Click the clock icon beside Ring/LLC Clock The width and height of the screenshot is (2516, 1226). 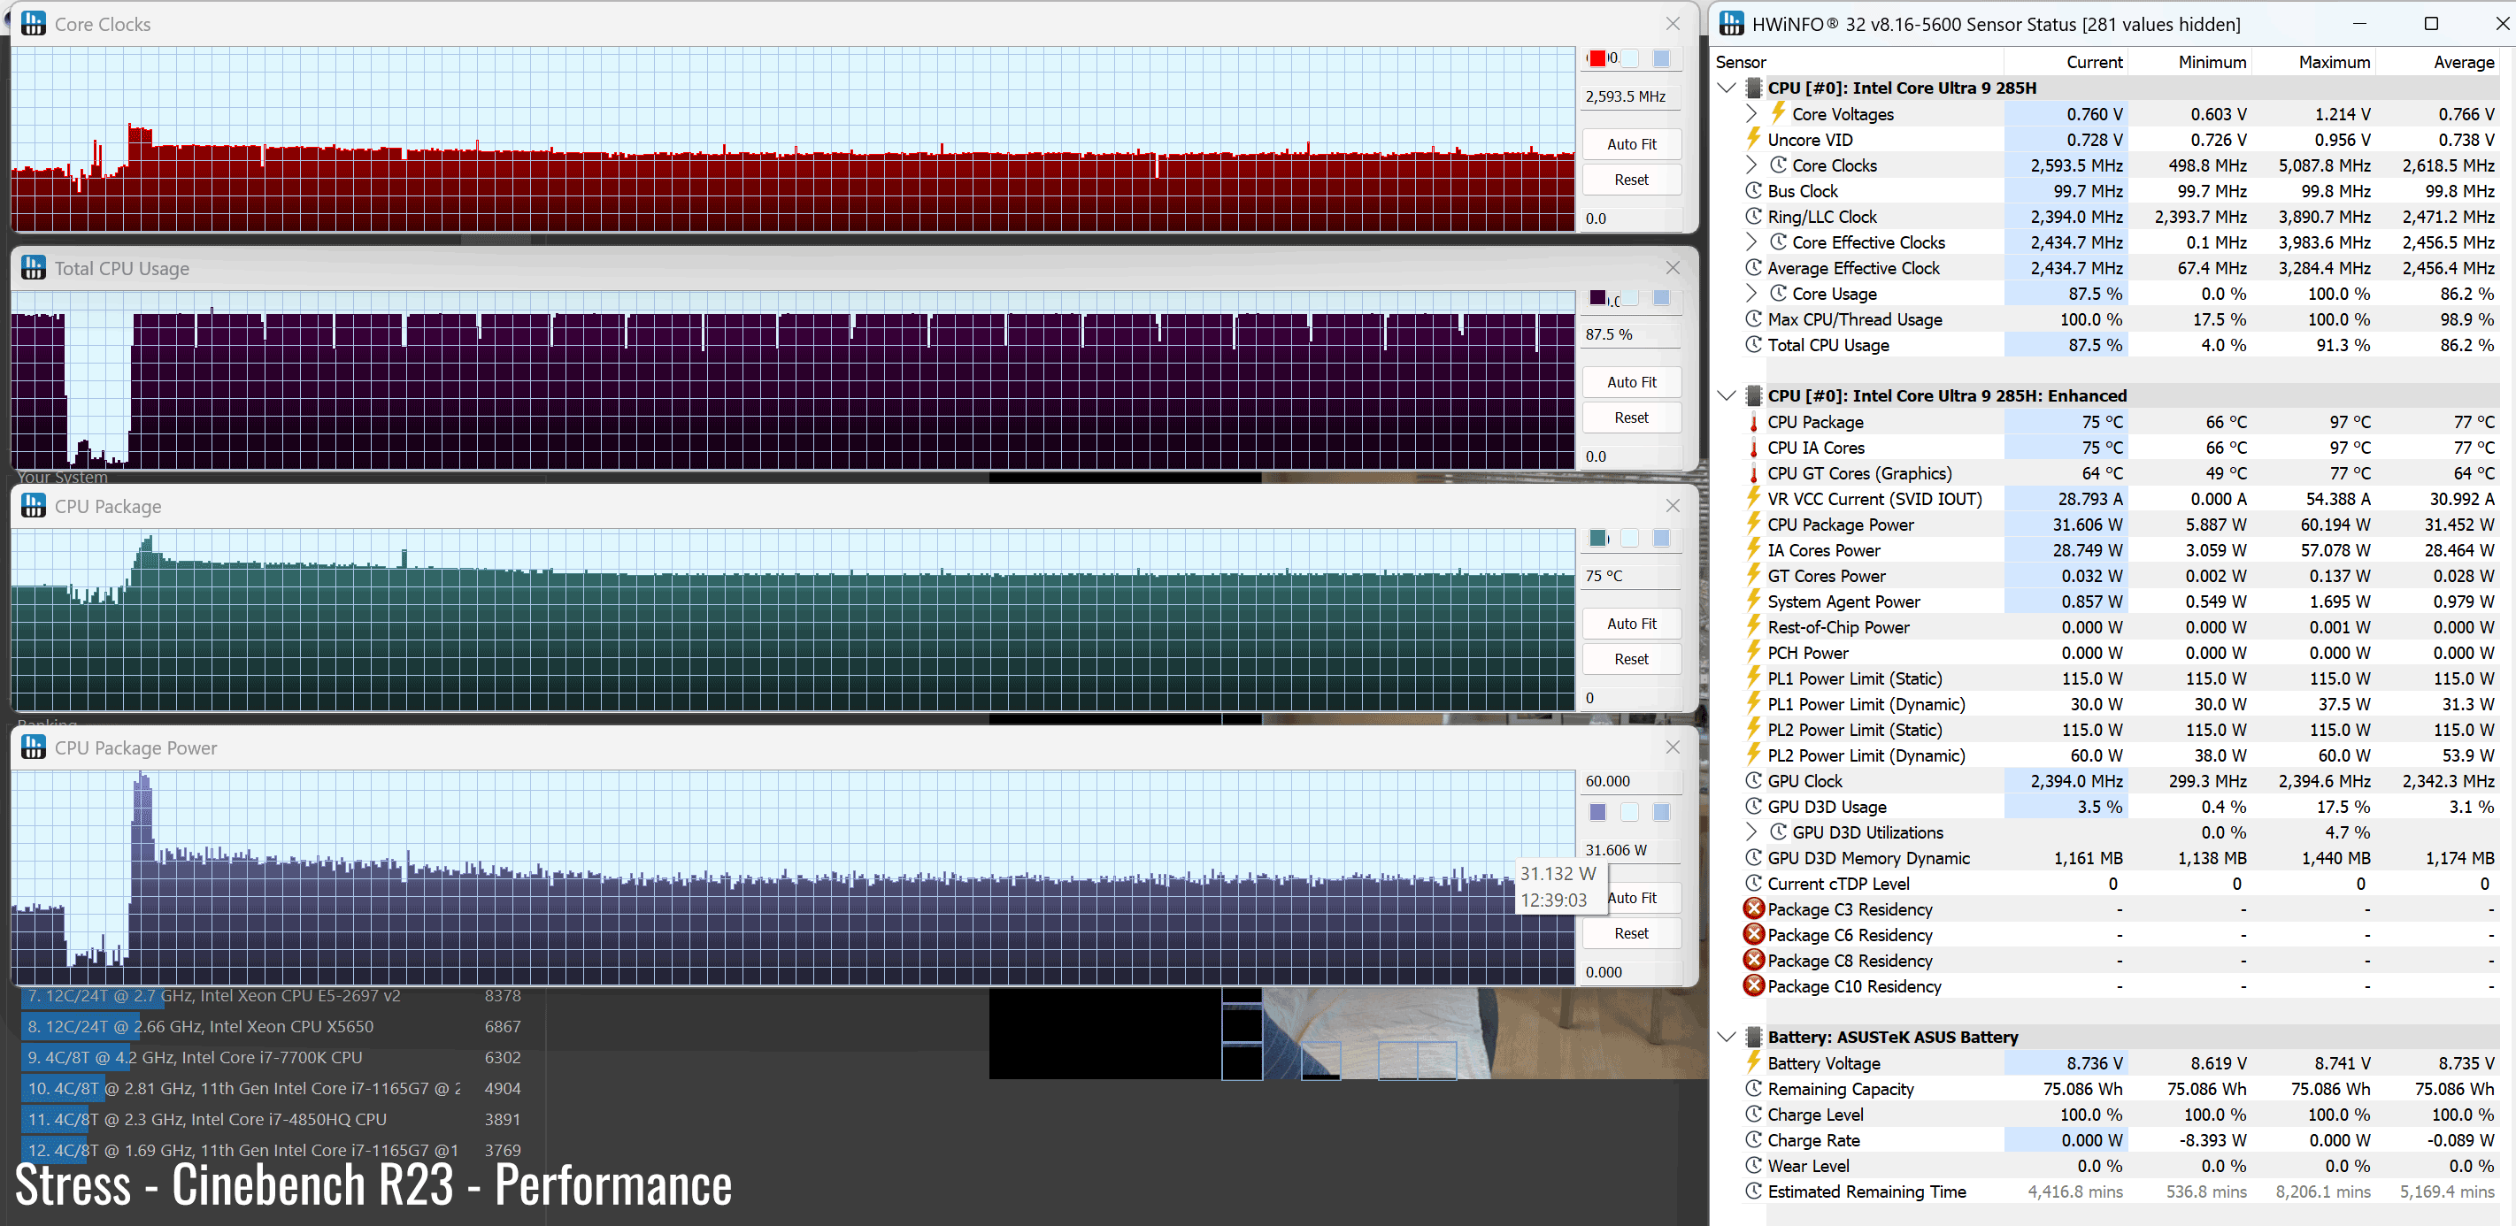click(1753, 216)
